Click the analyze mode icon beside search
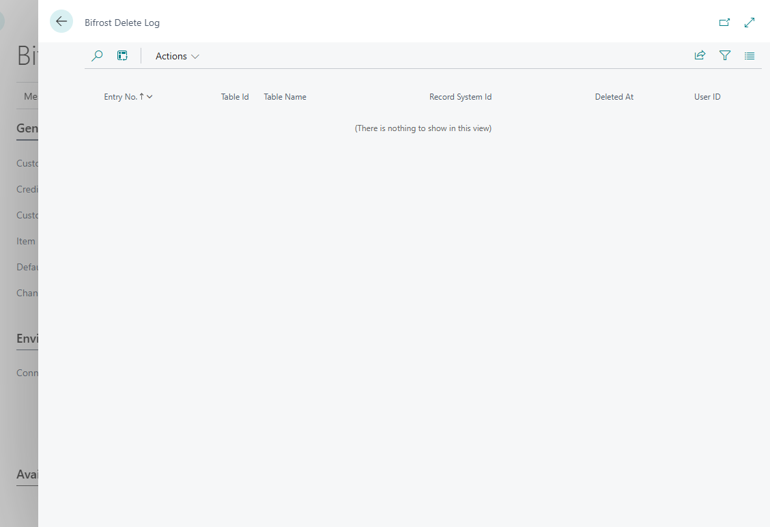 [122, 56]
